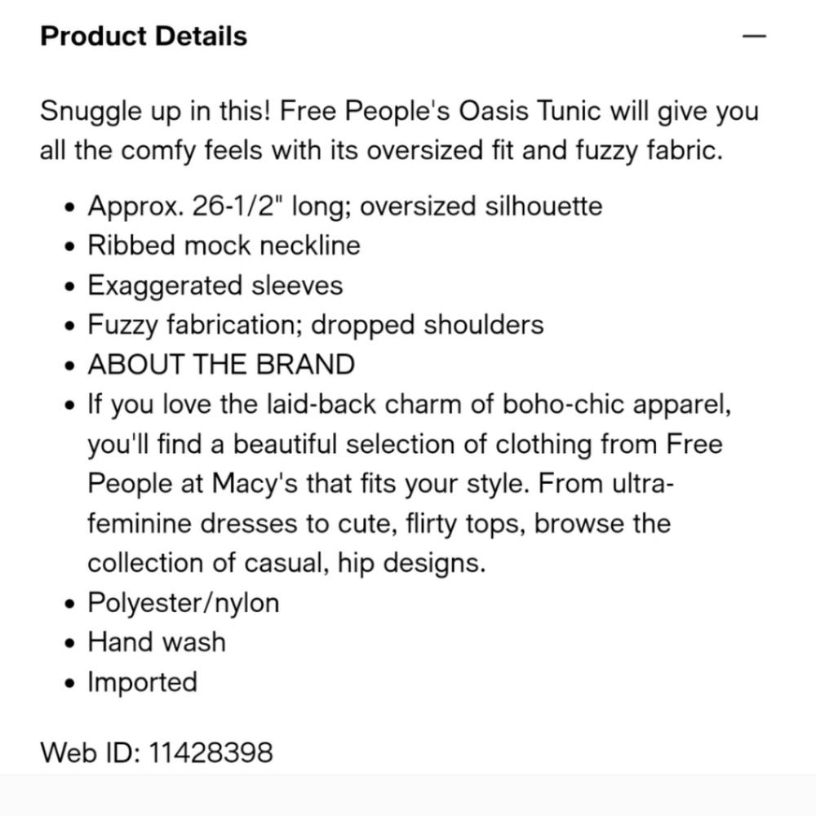Image resolution: width=816 pixels, height=816 pixels.
Task: Click the Product Details heading
Action: pos(144,37)
